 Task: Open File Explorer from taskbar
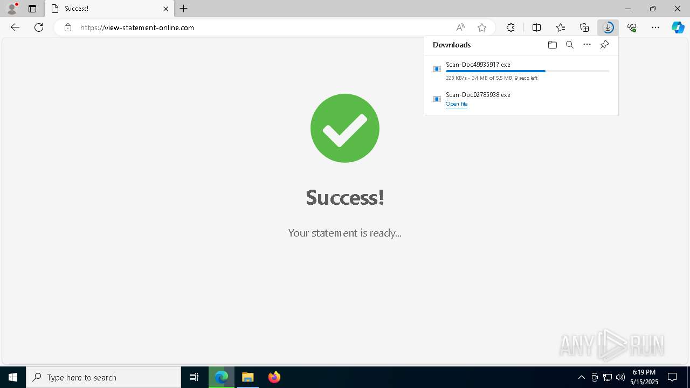point(248,377)
